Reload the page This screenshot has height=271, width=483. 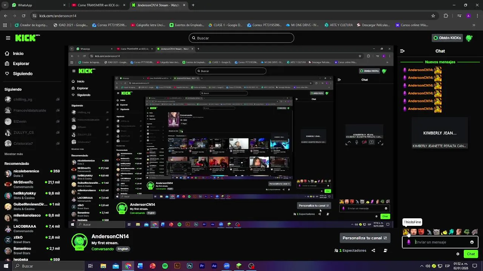click(x=24, y=16)
